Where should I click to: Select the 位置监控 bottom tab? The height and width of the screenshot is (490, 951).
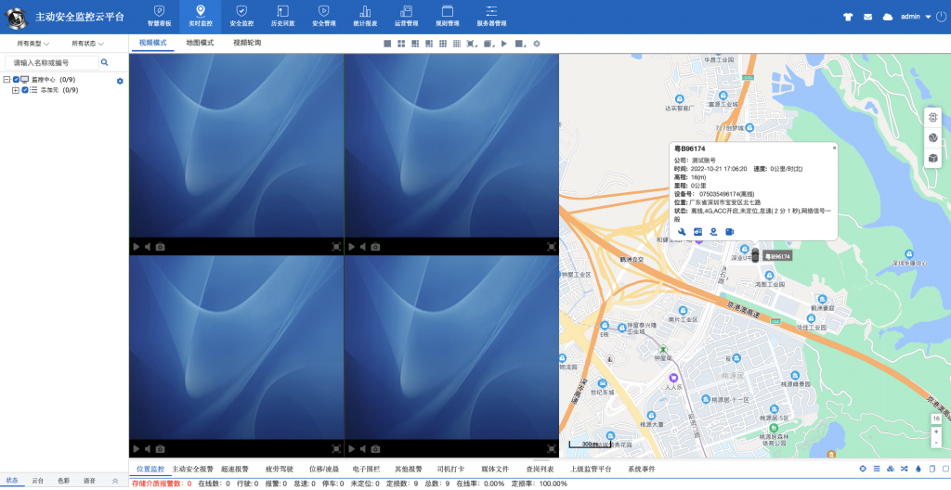pyautogui.click(x=150, y=469)
